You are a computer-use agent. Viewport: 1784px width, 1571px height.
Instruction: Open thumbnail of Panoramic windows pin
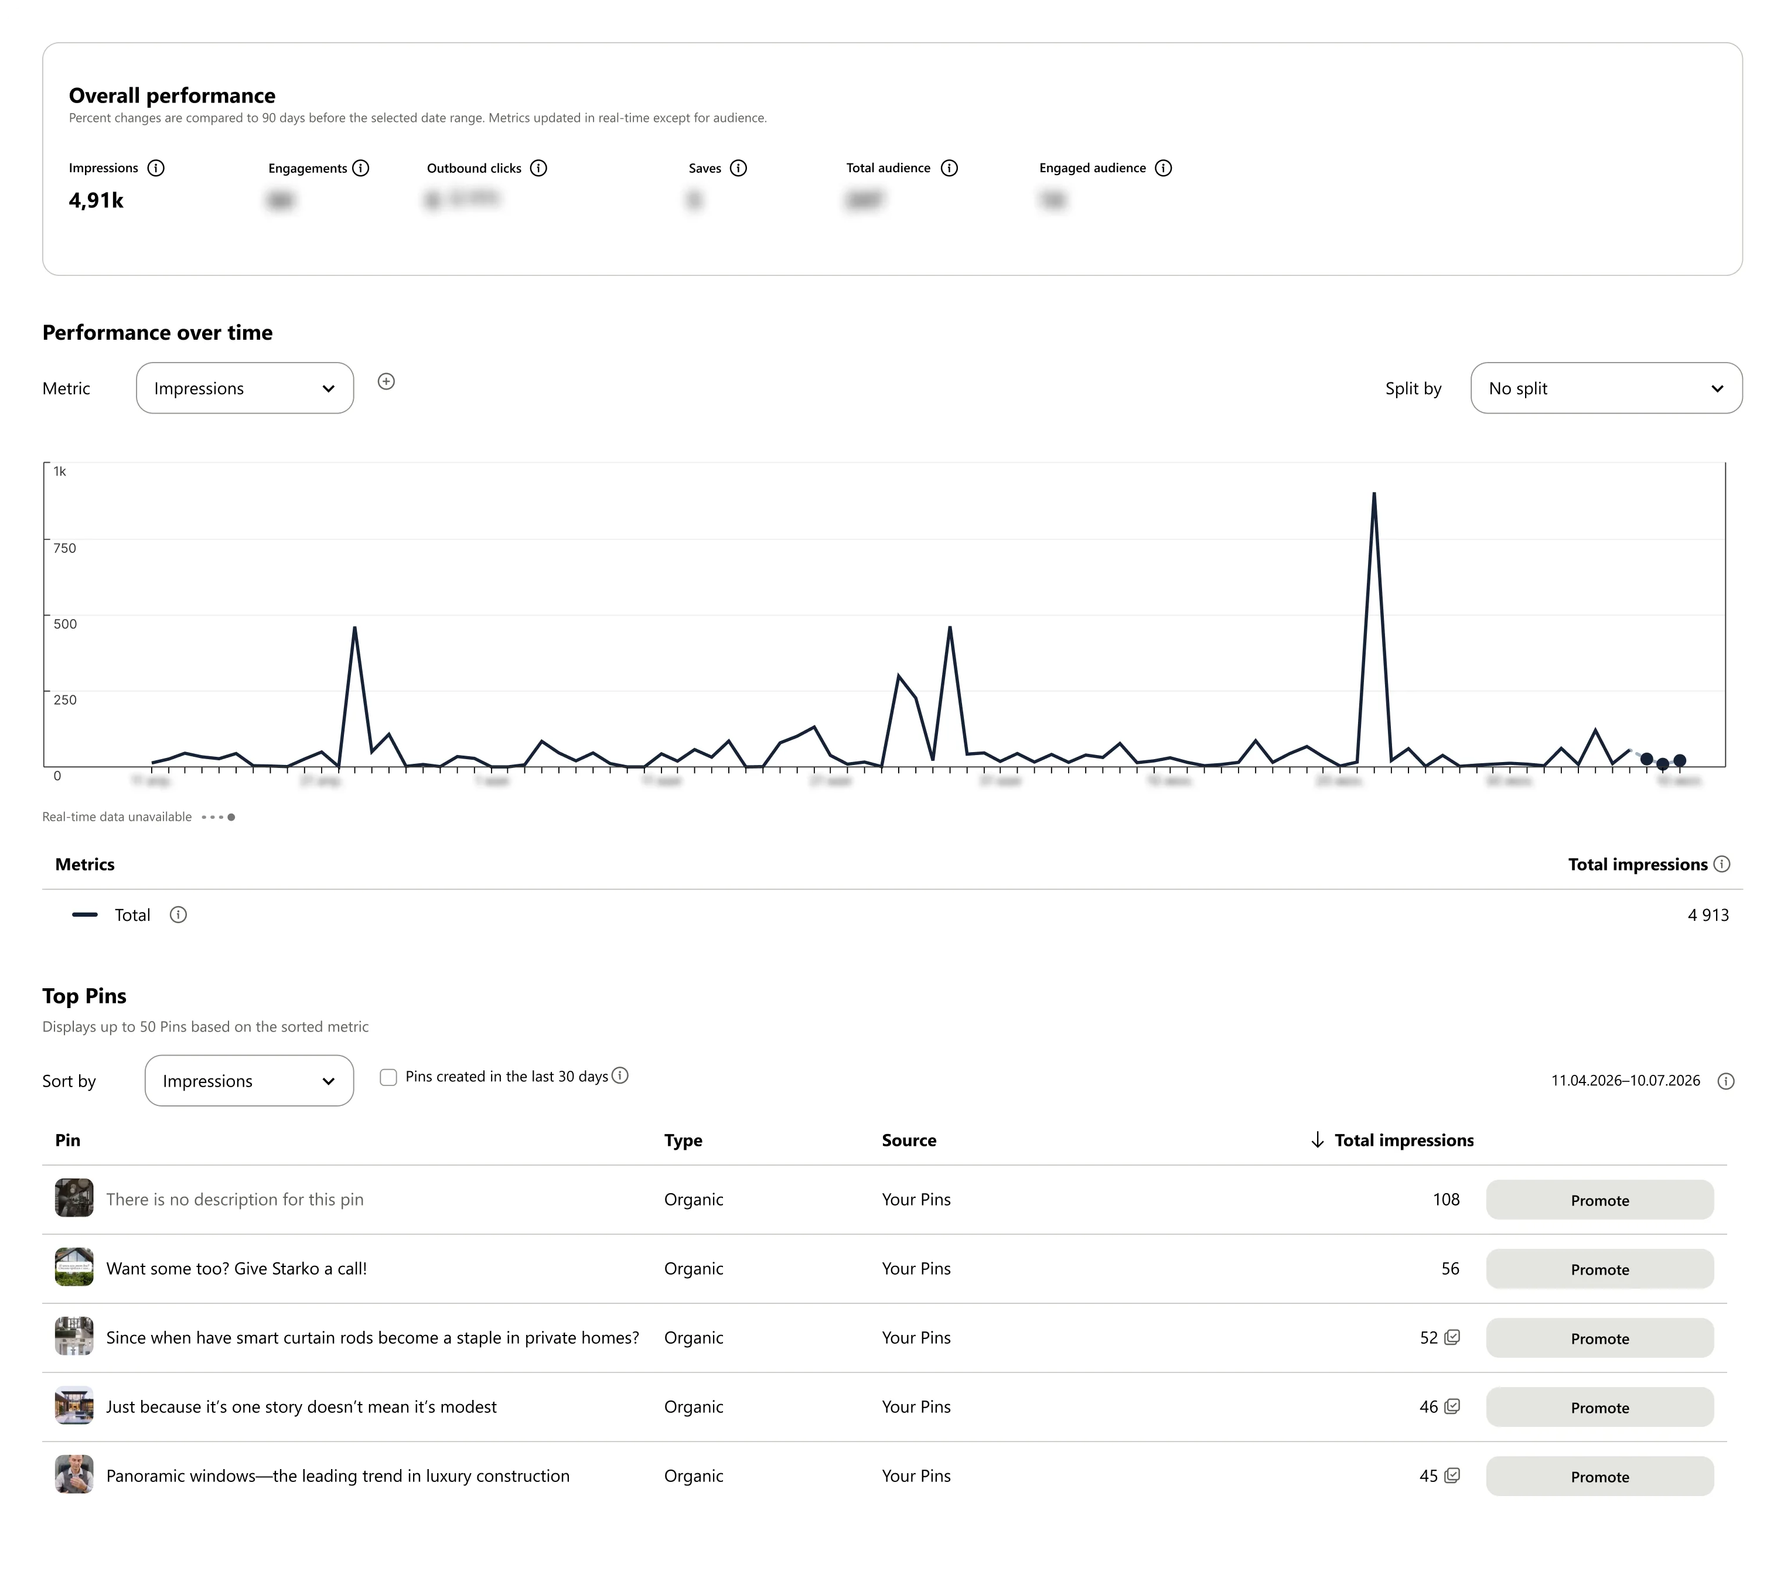pos(74,1474)
